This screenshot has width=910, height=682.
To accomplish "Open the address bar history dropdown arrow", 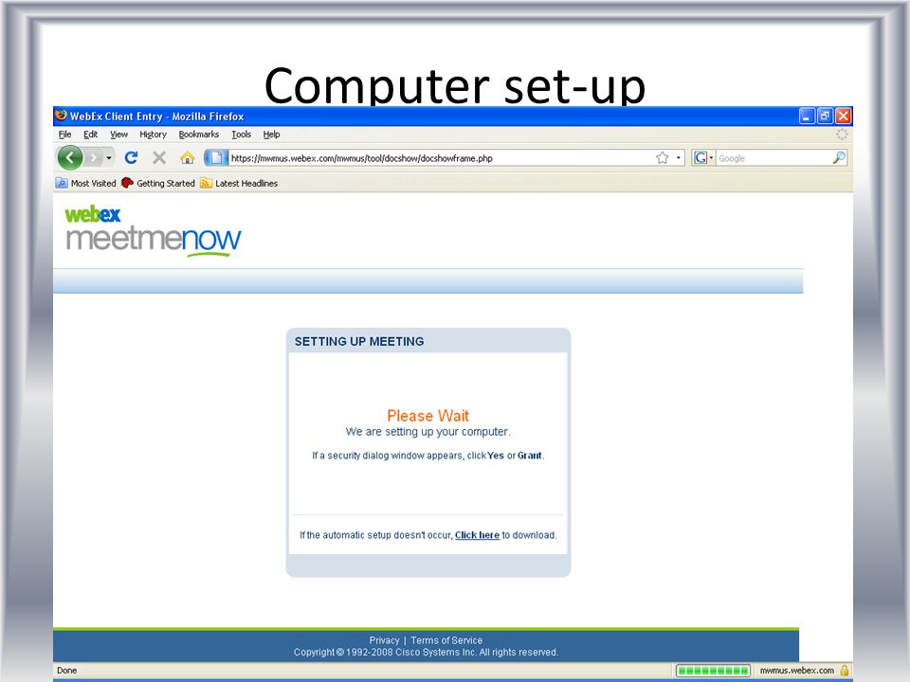I will point(679,158).
